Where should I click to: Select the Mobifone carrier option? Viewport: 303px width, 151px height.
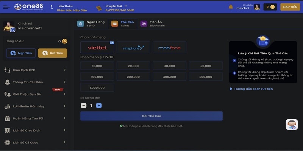(169, 47)
